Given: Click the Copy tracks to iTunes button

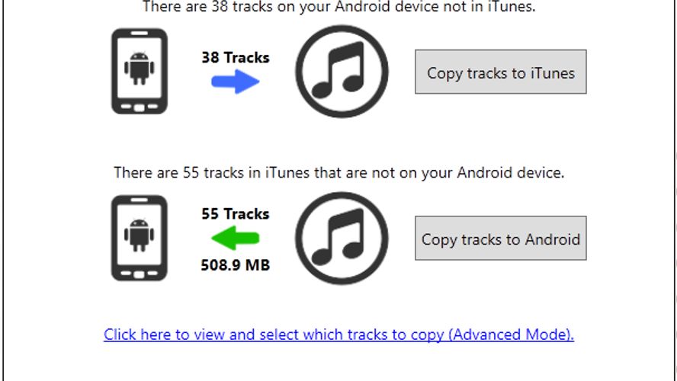Looking at the screenshot, I should 500,72.
